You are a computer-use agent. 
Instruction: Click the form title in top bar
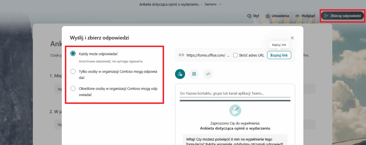click(169, 4)
